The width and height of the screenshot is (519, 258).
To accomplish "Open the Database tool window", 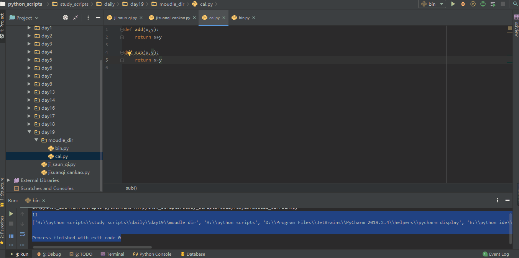I will [192, 254].
